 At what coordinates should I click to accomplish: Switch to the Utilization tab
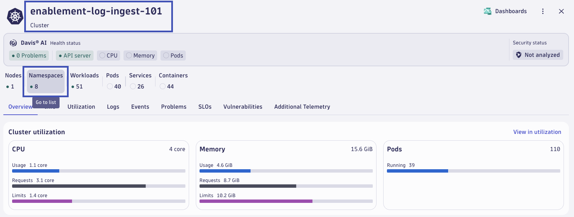[x=81, y=107]
